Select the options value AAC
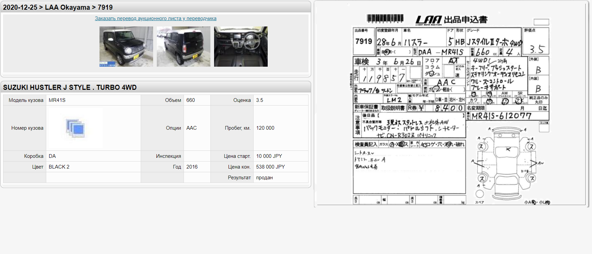 pos(192,128)
